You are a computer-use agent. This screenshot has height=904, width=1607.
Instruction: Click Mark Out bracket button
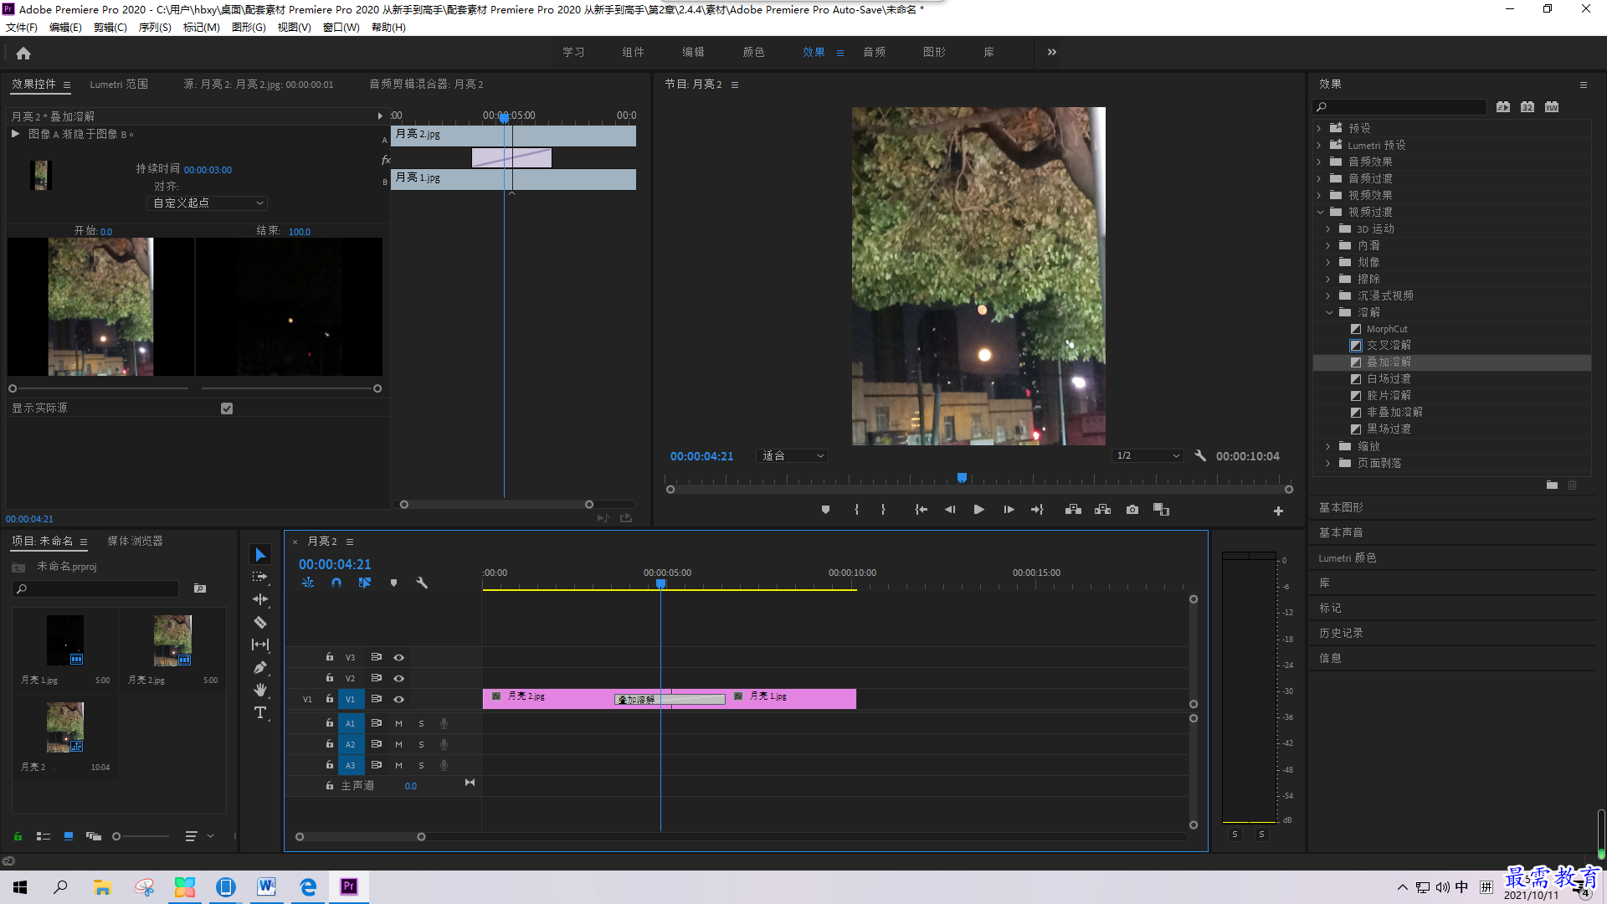coord(883,510)
